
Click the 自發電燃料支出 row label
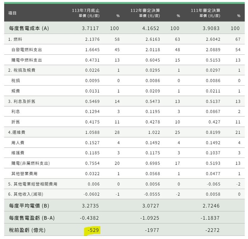[27, 50]
